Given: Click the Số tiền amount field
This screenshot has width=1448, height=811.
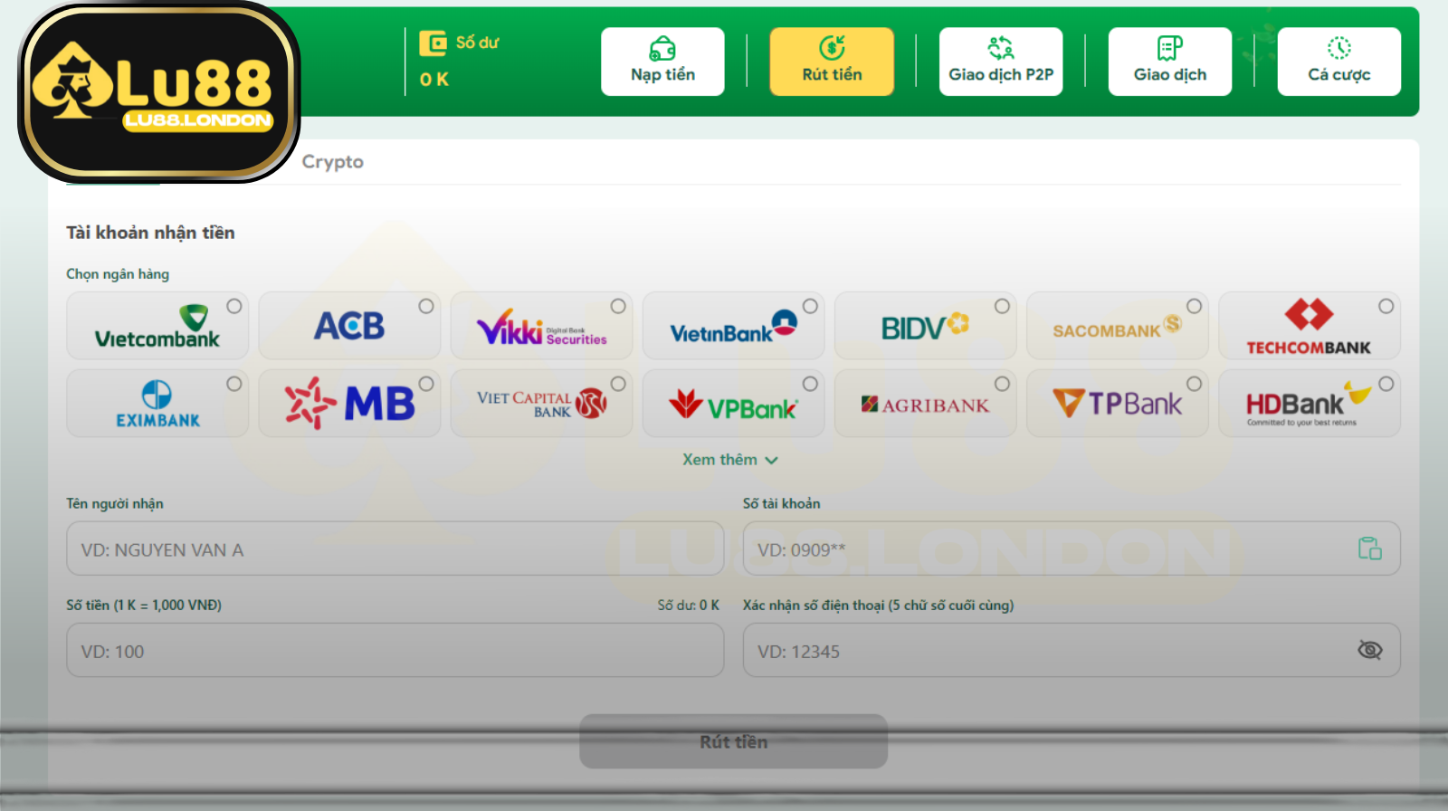Looking at the screenshot, I should click(395, 651).
